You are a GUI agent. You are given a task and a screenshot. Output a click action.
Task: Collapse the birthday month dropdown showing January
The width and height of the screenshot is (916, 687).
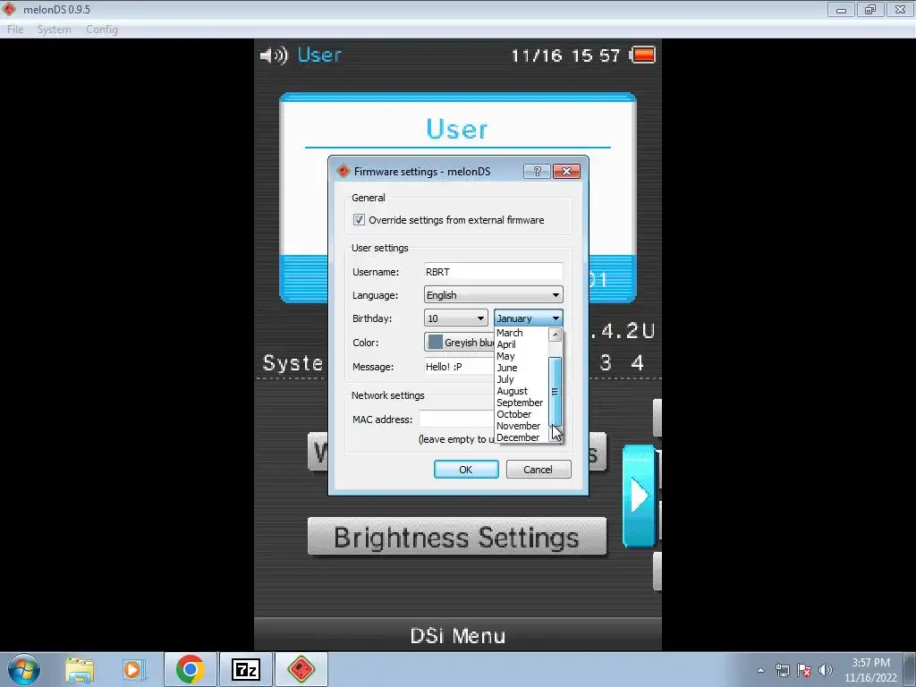528,318
